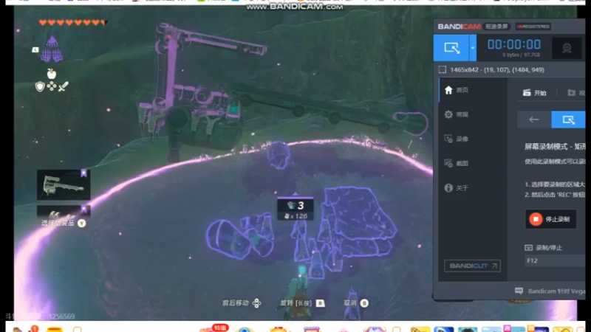Click the dashed selection area icon
Screen dimensions: 591x332
tap(443, 69)
